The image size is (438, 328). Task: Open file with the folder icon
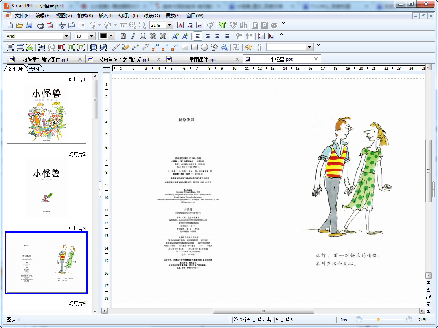20,26
